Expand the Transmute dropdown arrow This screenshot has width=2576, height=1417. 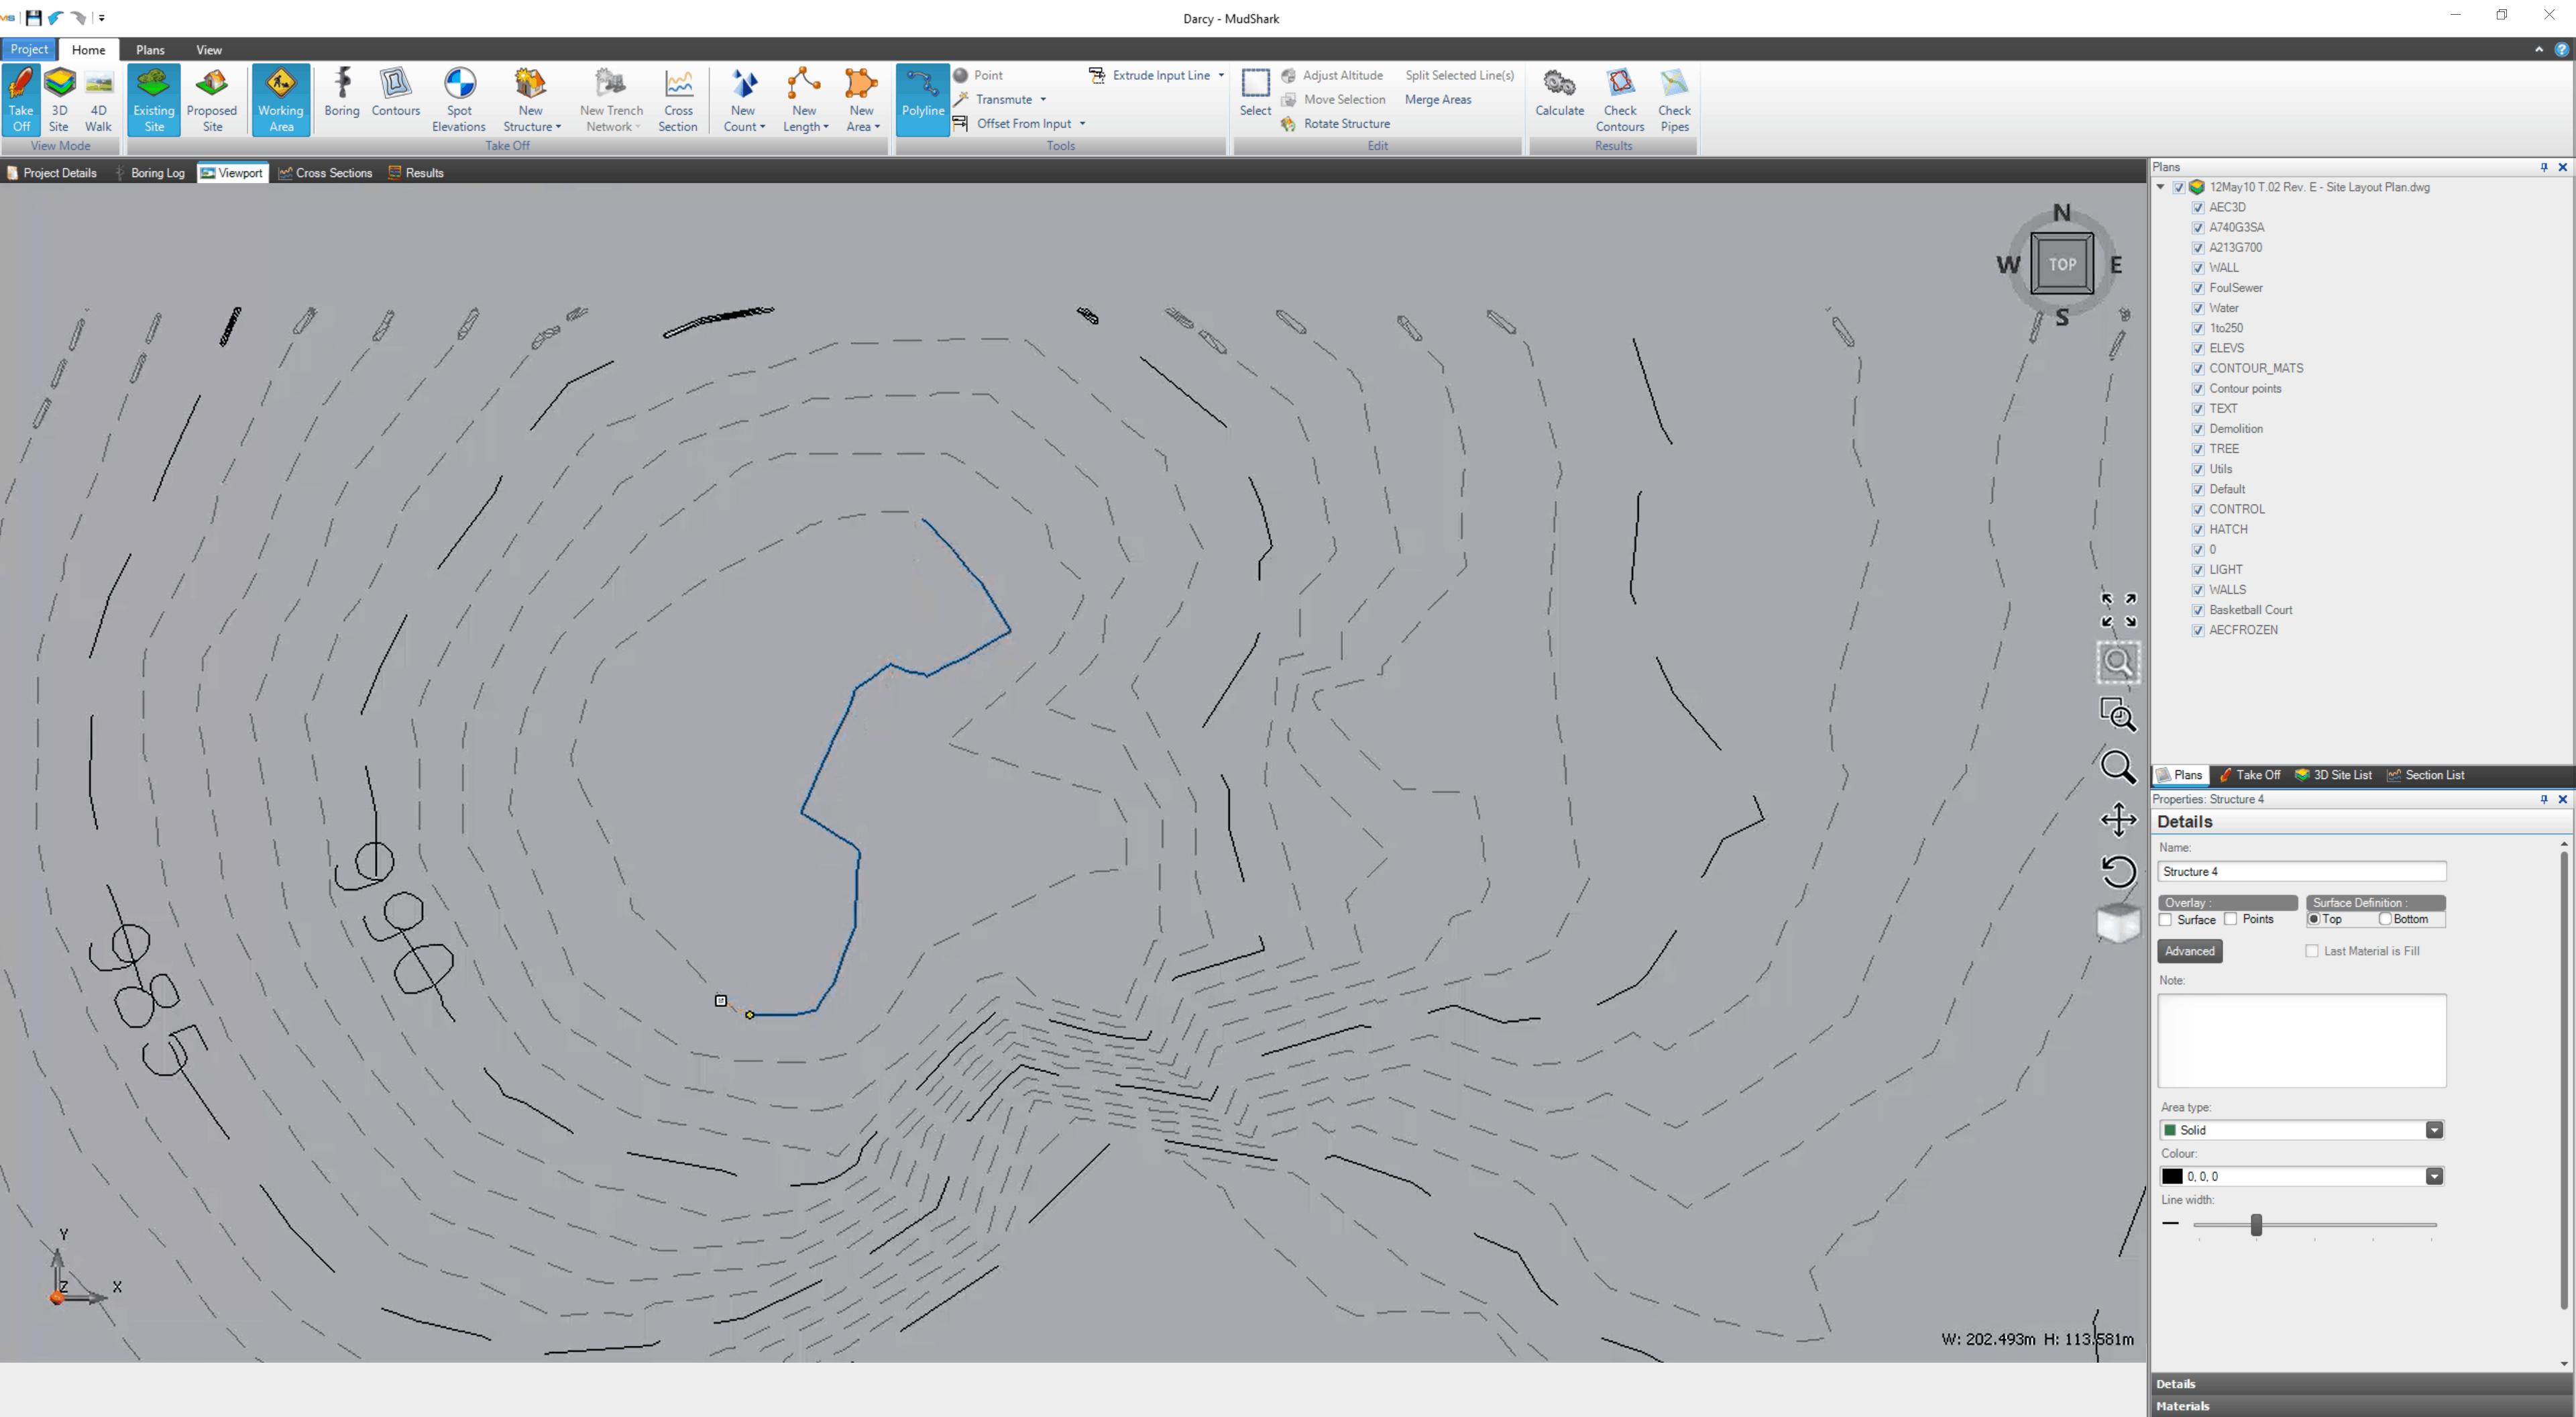point(1043,99)
